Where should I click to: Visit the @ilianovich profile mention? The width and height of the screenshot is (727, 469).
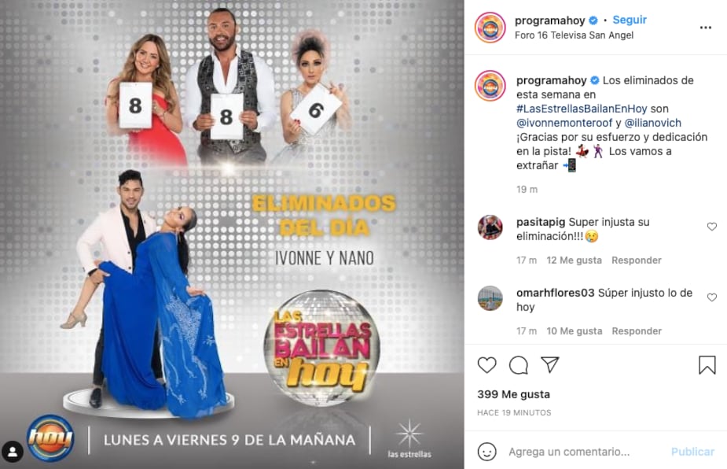tap(653, 123)
